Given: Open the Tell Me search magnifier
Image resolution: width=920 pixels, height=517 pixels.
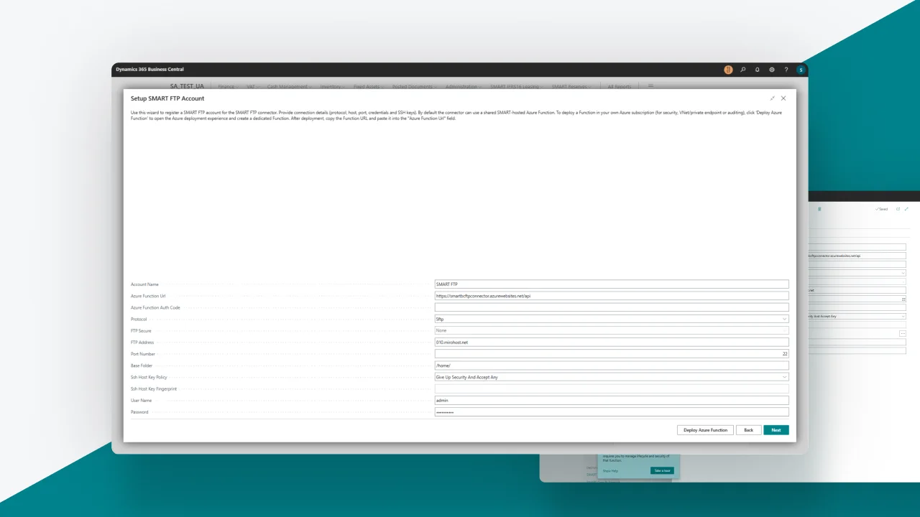Looking at the screenshot, I should click(x=743, y=70).
